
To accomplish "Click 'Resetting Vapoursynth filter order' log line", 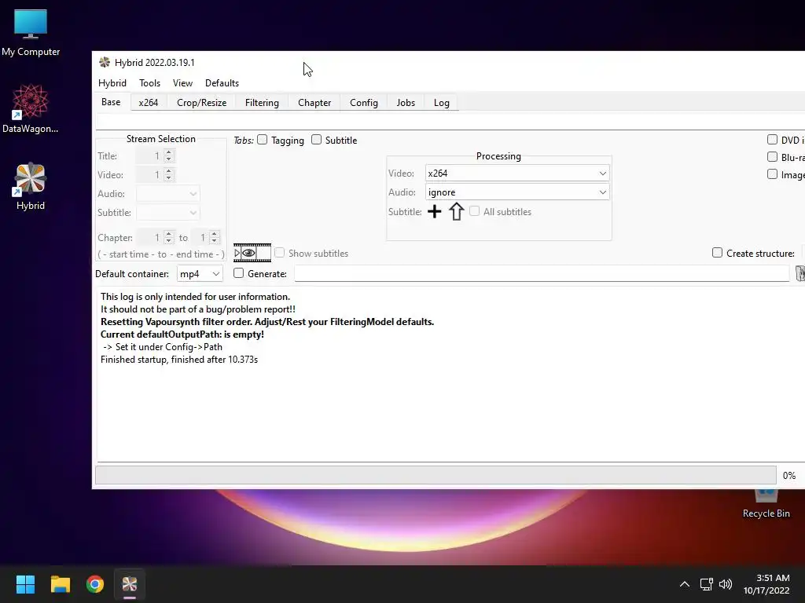I will (x=267, y=322).
